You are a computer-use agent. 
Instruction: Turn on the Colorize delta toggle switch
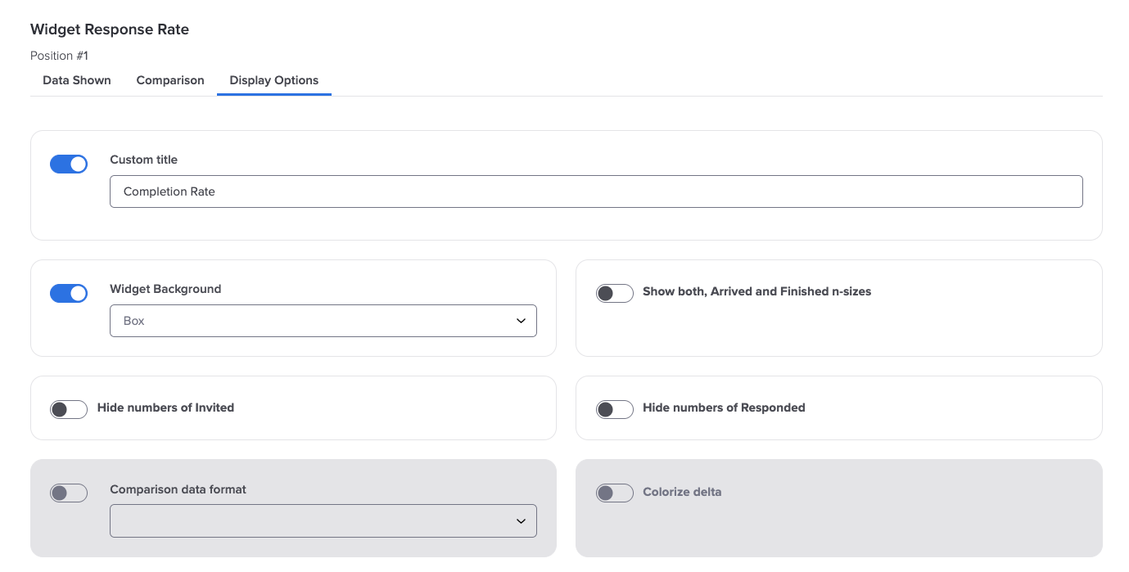click(x=615, y=493)
